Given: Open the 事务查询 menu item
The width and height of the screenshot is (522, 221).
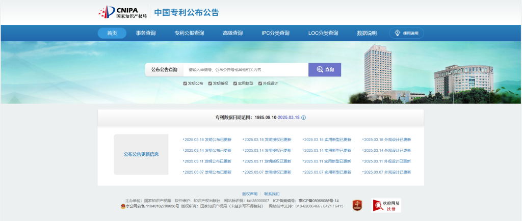Looking at the screenshot, I should coord(146,33).
